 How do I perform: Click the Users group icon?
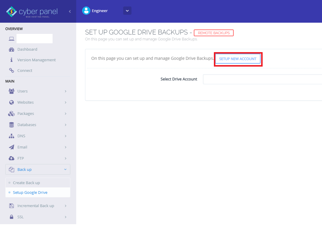[x=12, y=91]
